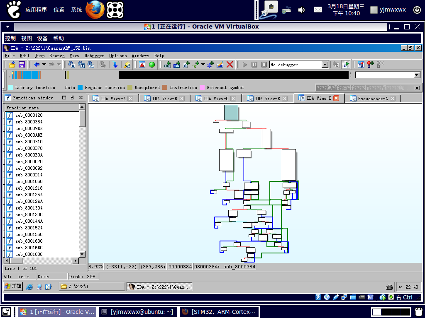This screenshot has width=425, height=318.
Task: Open the 应用程序 applications menu
Action: coord(36,10)
